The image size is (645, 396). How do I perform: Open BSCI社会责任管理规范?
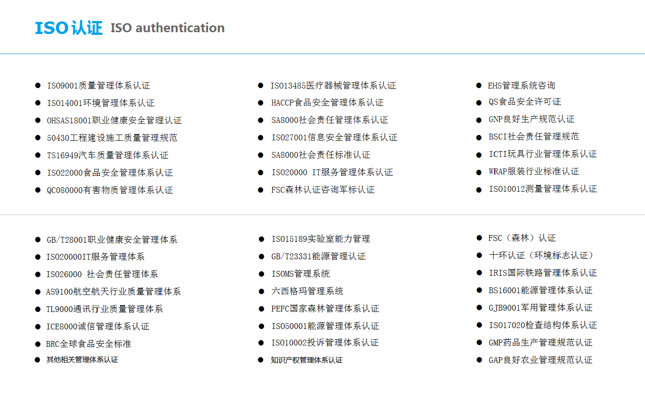click(534, 136)
